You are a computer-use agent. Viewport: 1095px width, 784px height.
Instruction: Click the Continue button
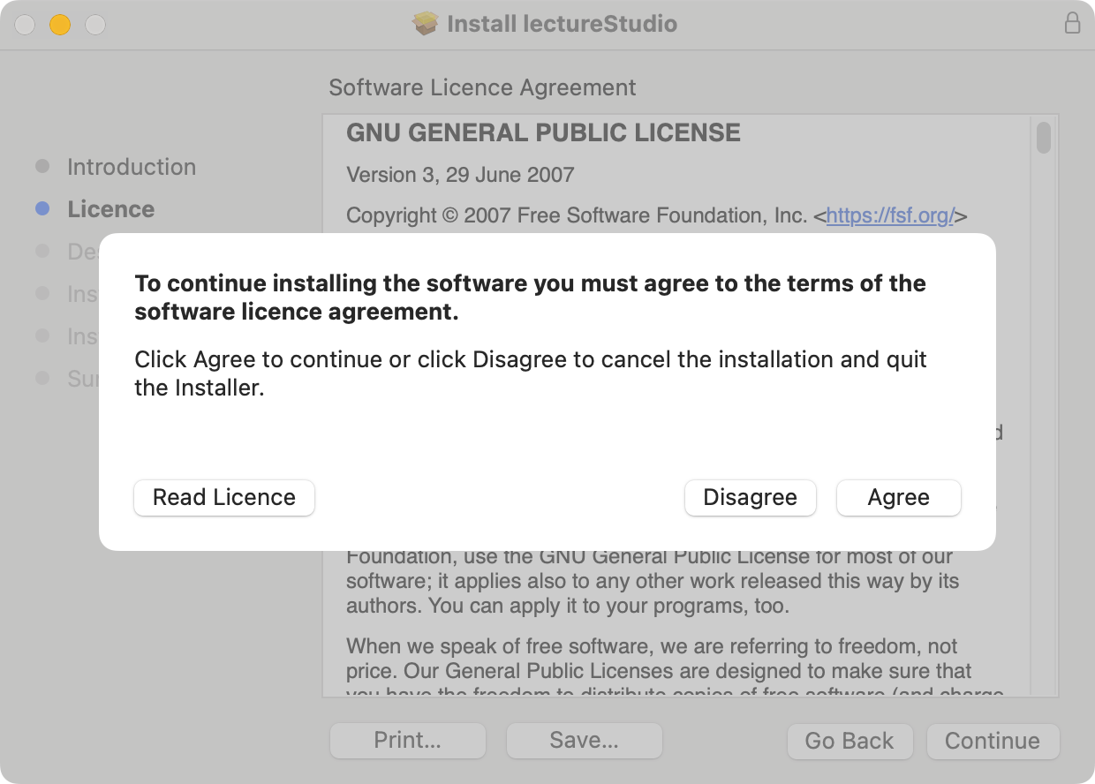(993, 741)
